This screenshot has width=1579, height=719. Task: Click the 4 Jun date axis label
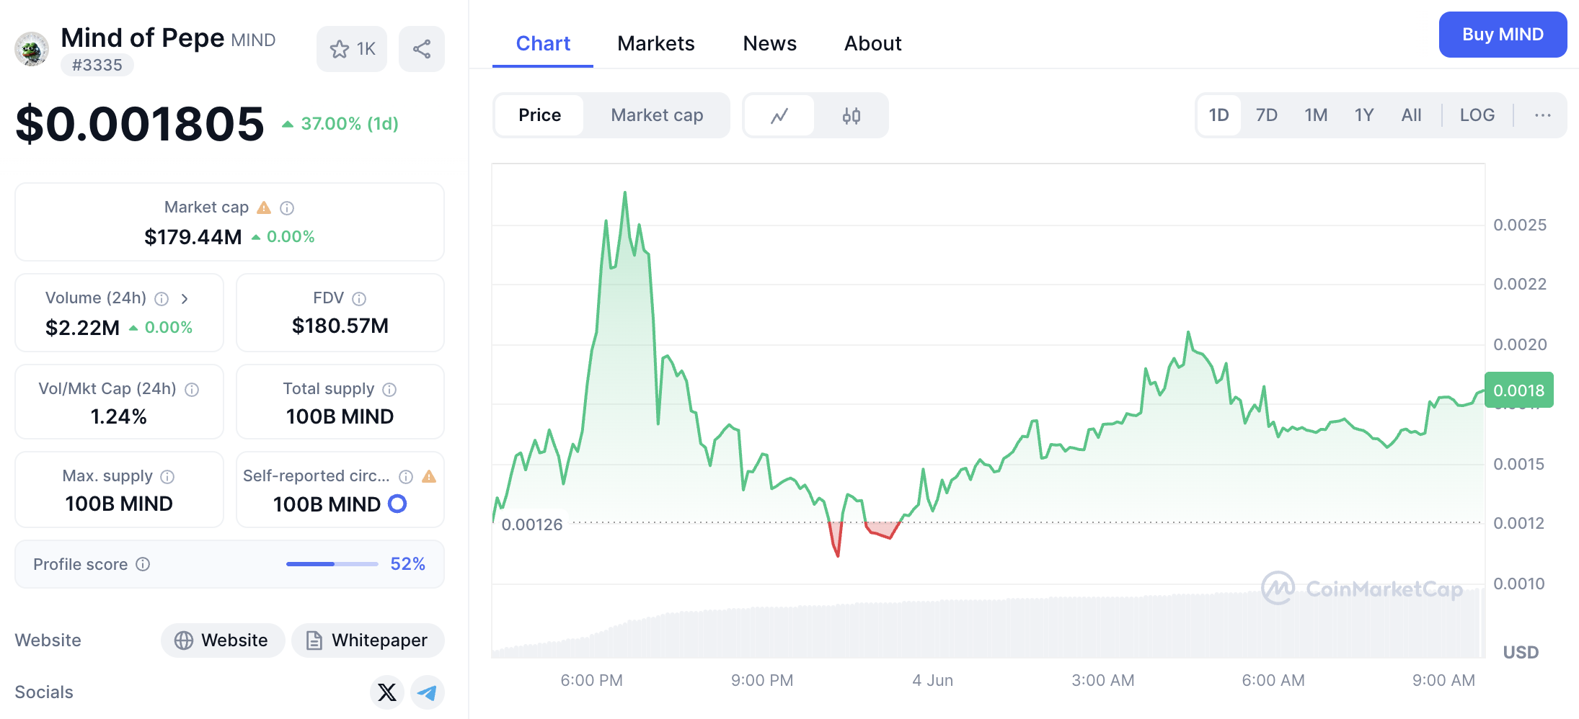(x=933, y=681)
